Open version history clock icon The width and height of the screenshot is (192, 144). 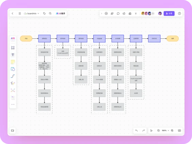[x=124, y=14]
